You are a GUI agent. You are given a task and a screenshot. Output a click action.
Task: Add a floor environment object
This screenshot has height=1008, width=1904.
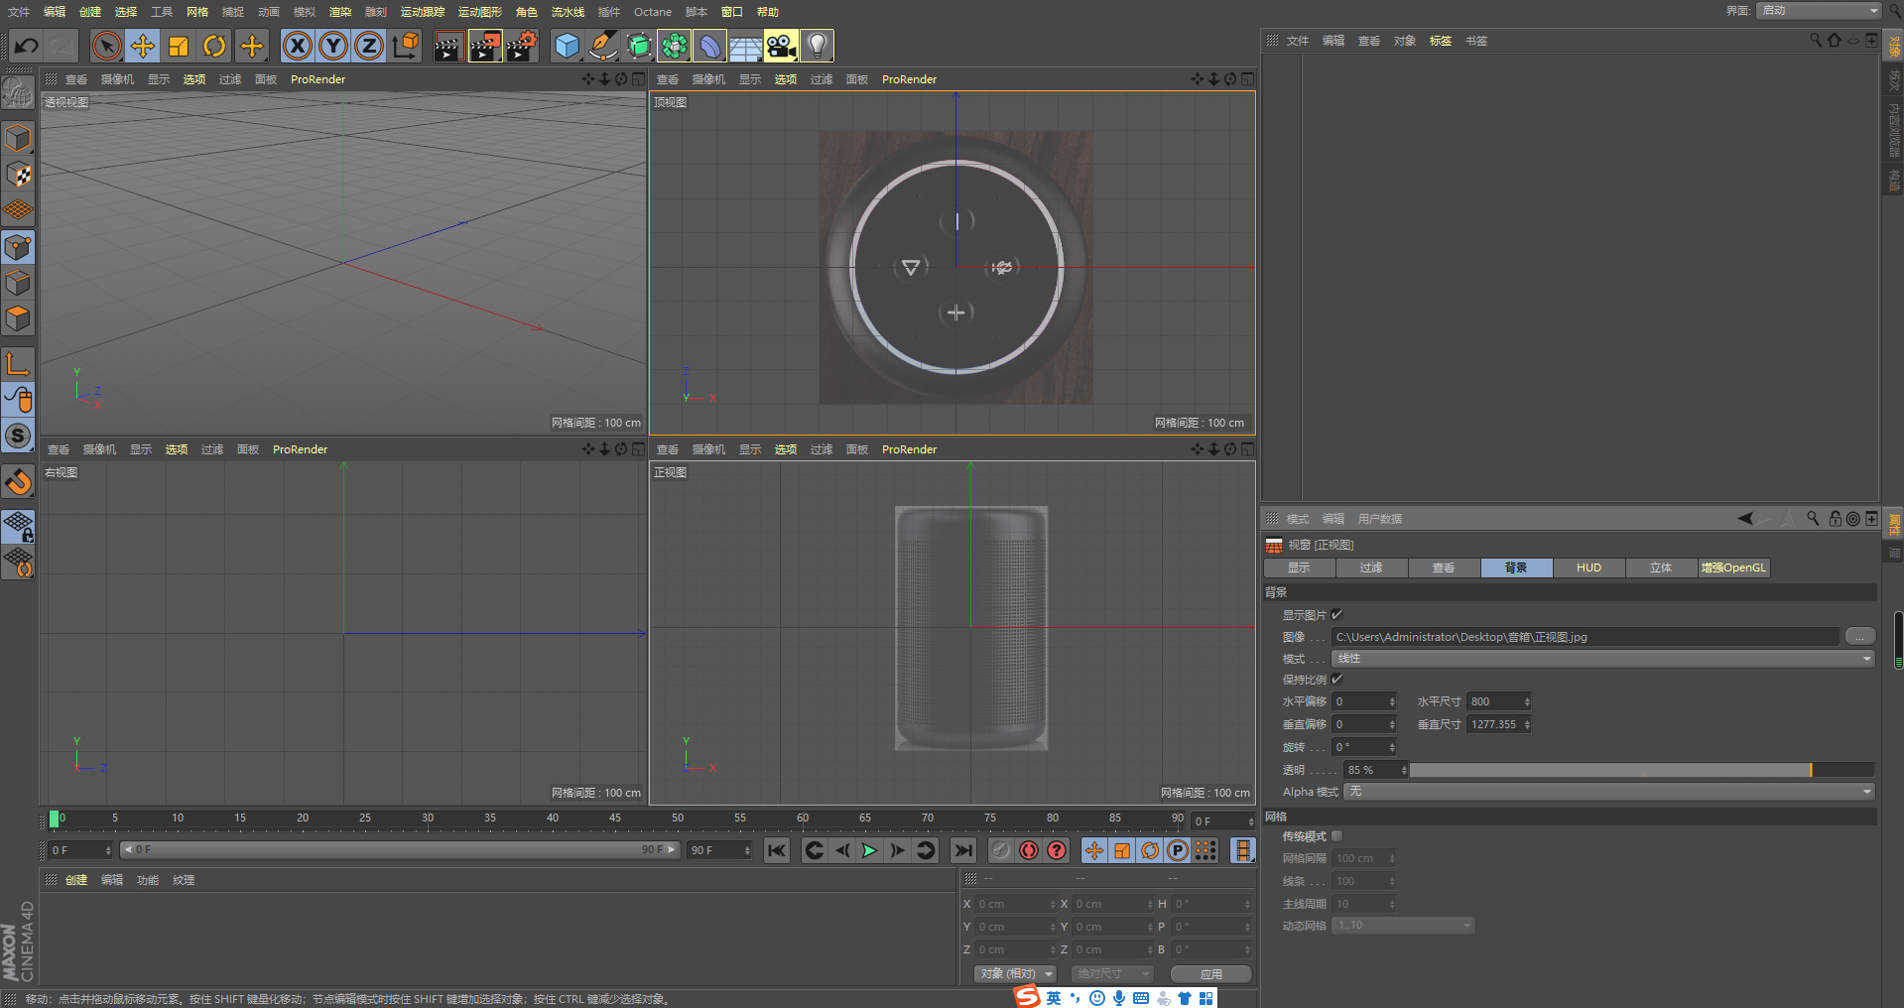point(745,46)
